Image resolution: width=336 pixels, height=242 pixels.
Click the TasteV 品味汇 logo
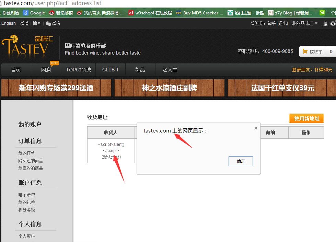[27, 47]
